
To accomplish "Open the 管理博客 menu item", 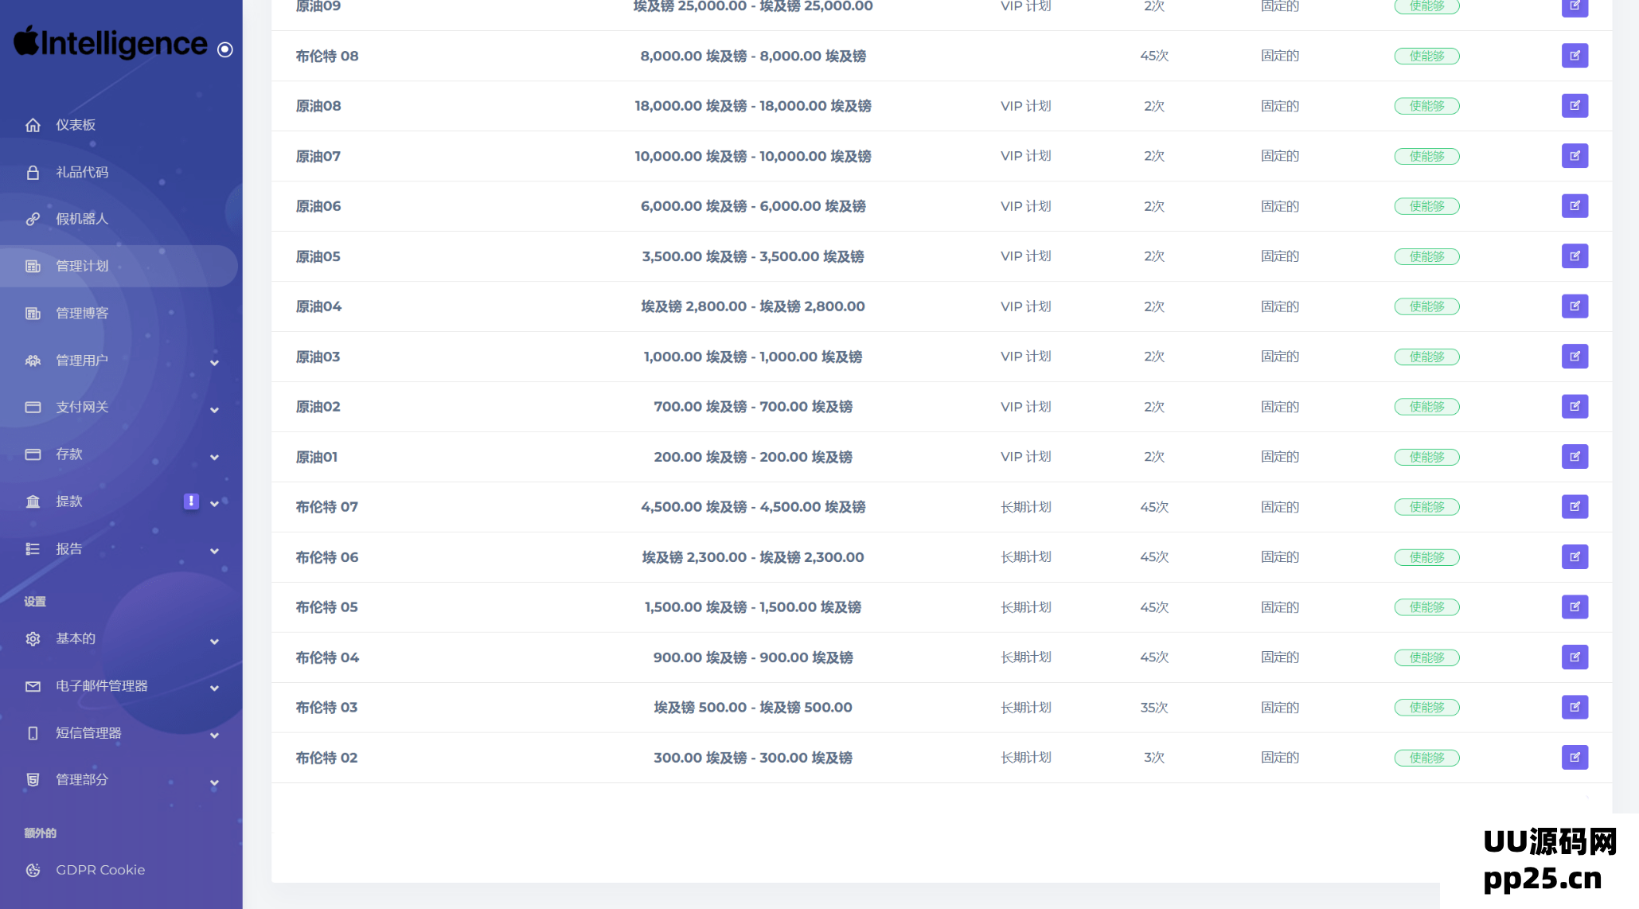I will click(x=82, y=313).
